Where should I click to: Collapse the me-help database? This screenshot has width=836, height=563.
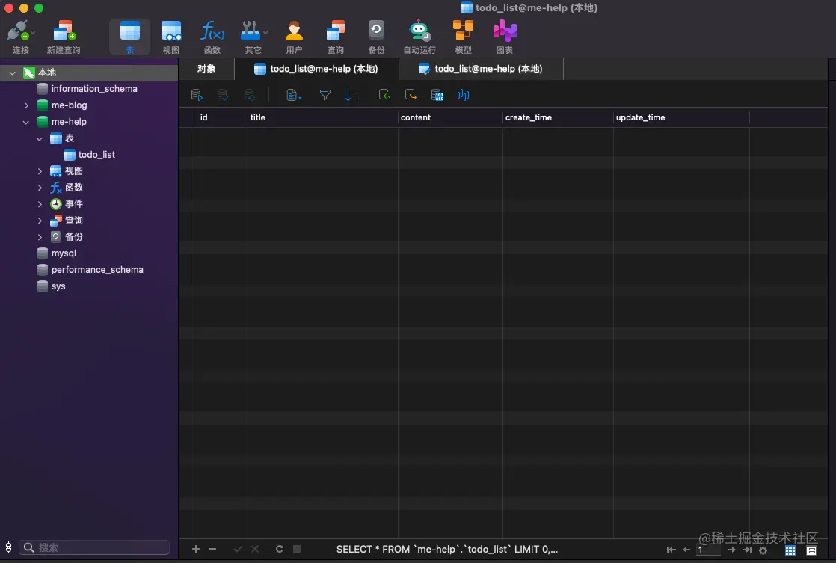click(x=26, y=122)
